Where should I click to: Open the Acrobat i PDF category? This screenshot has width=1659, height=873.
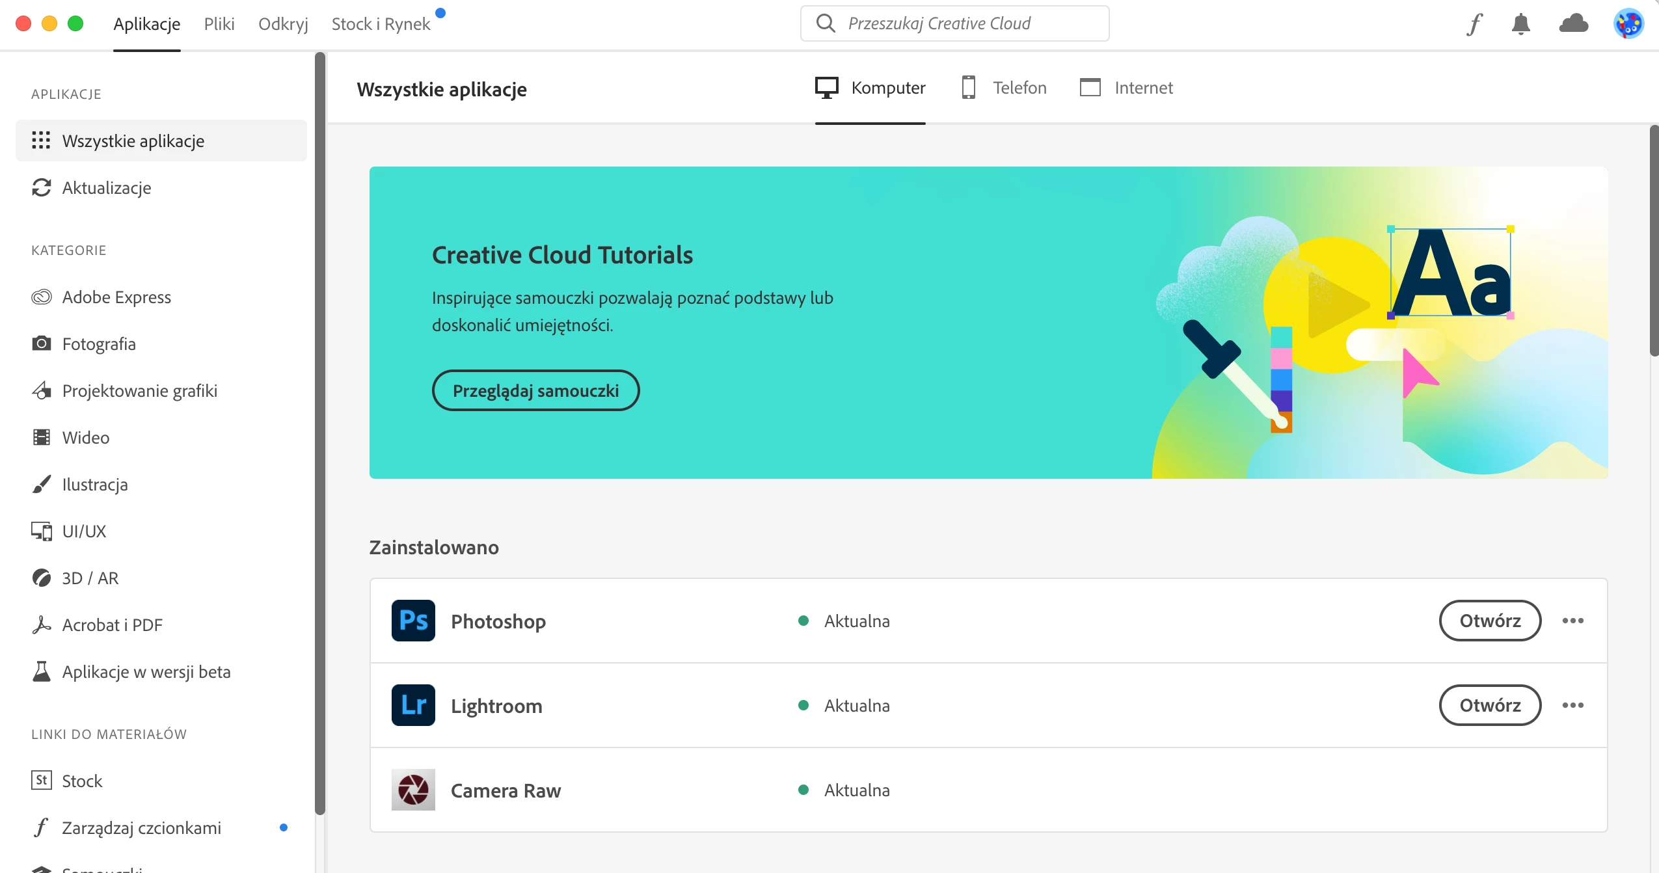click(112, 625)
